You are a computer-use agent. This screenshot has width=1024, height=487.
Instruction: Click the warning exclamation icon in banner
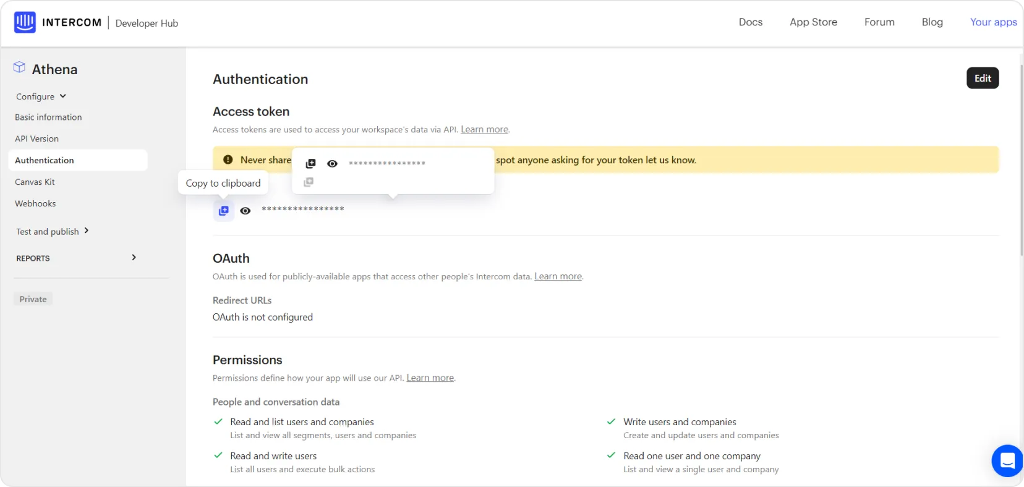pyautogui.click(x=228, y=160)
